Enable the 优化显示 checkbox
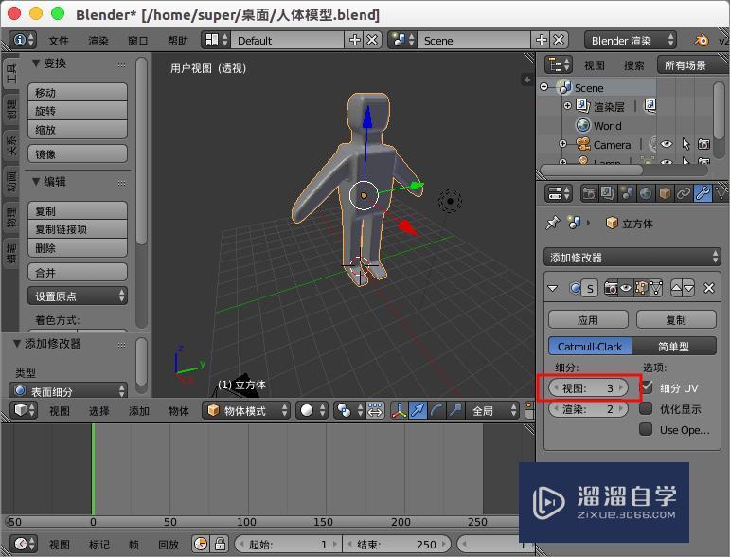730x557 pixels. point(646,408)
